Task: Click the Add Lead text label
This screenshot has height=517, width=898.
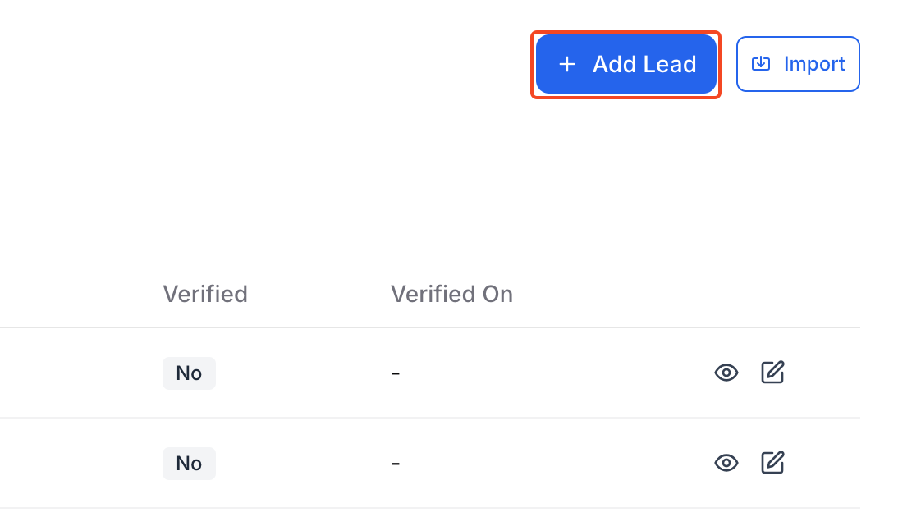Action: pyautogui.click(x=644, y=64)
